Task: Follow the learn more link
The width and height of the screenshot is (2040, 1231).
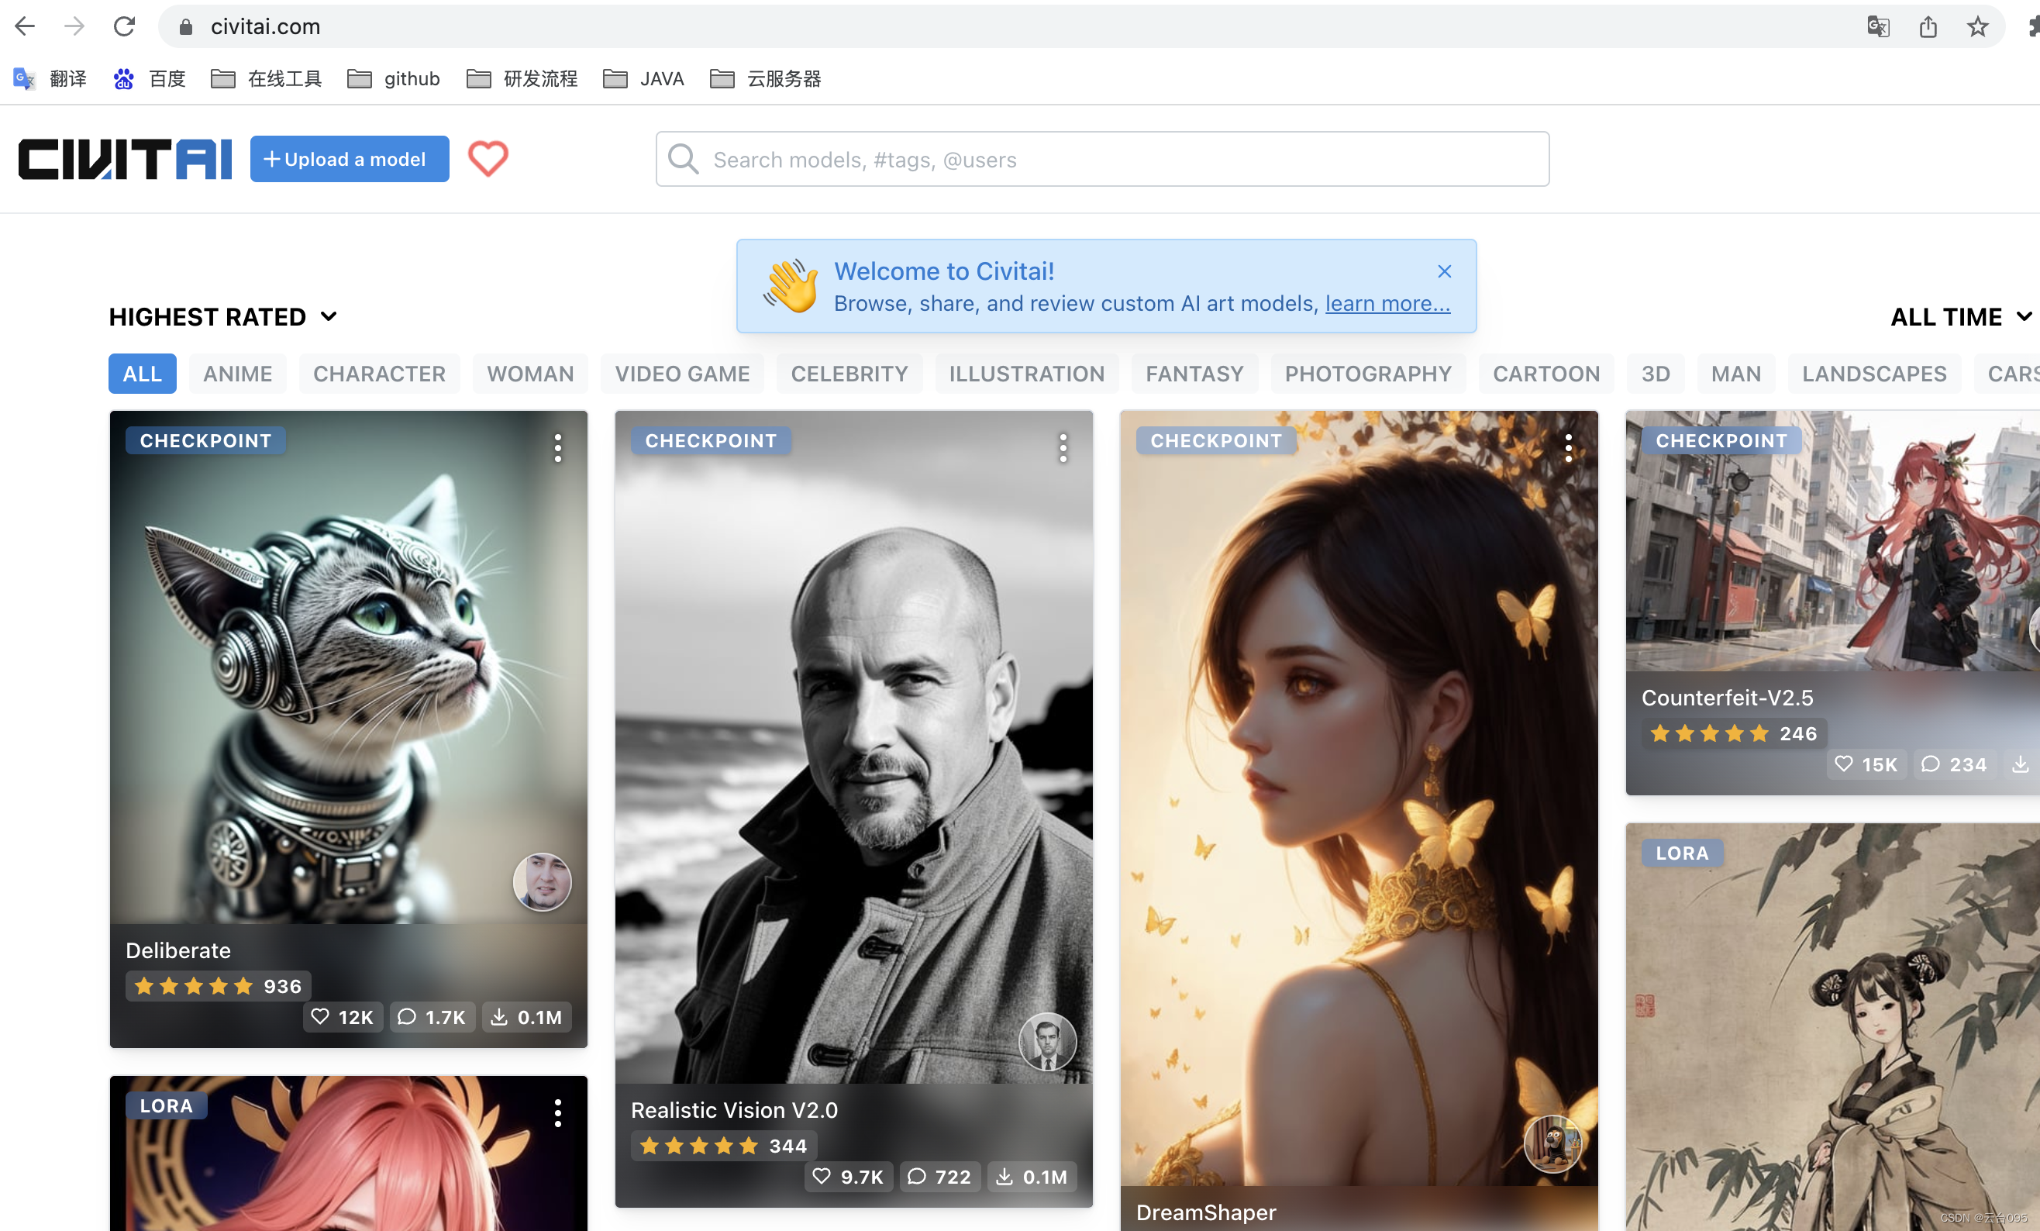Action: click(1387, 304)
